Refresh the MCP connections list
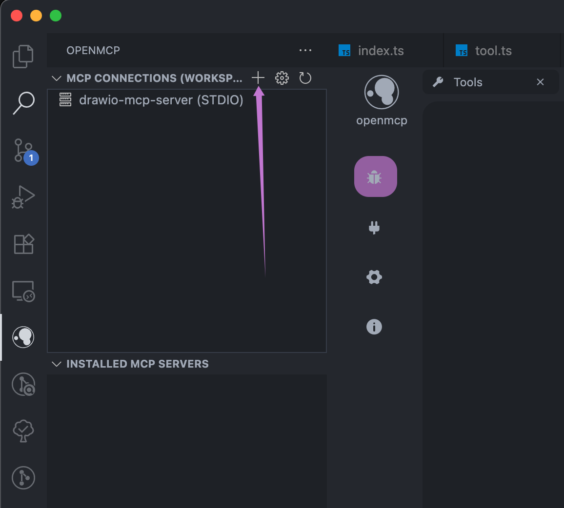 (x=305, y=78)
